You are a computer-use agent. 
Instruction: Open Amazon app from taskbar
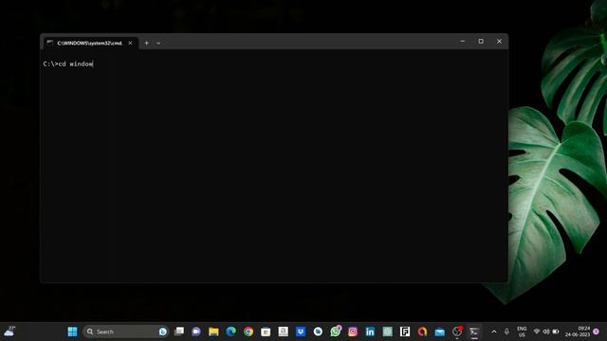click(283, 332)
